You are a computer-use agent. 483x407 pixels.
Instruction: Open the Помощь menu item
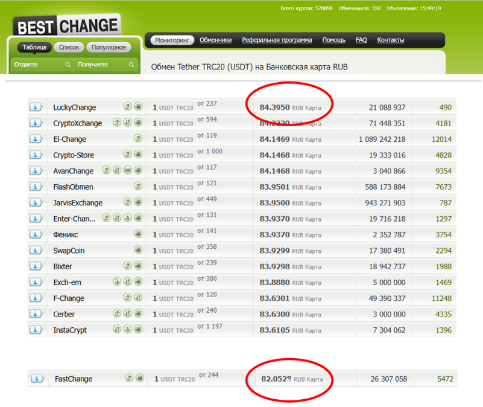coord(334,40)
